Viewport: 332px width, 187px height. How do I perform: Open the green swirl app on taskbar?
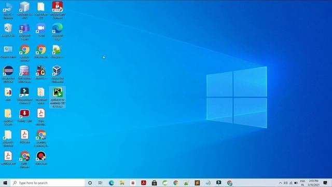coord(165,183)
